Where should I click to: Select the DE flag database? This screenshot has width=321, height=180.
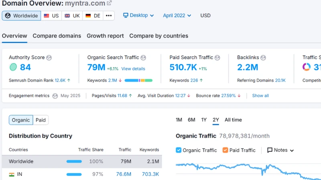[93, 16]
